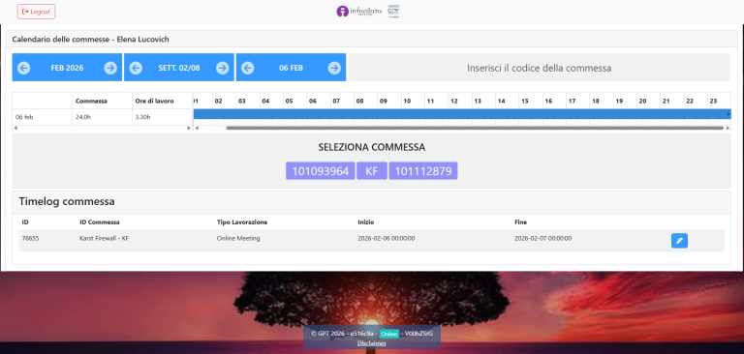Click the FEB 2026 month label
Viewport: 744px width, 354px height.
[x=67, y=68]
